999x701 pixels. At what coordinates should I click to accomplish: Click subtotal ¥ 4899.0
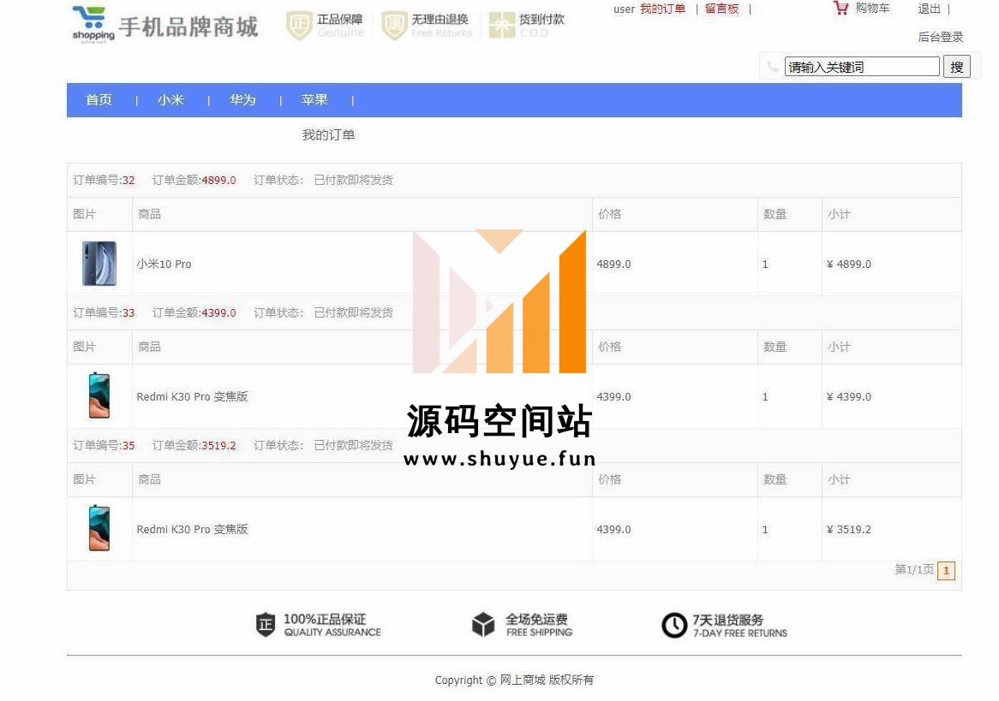(x=849, y=264)
